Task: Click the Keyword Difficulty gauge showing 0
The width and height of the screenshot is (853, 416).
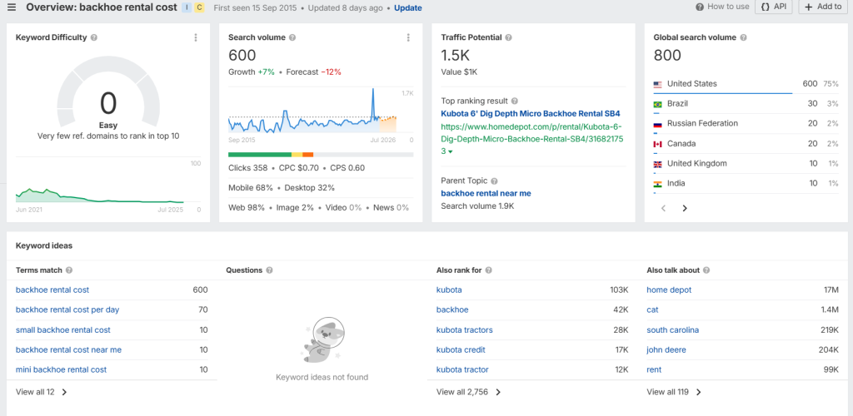Action: click(x=108, y=92)
